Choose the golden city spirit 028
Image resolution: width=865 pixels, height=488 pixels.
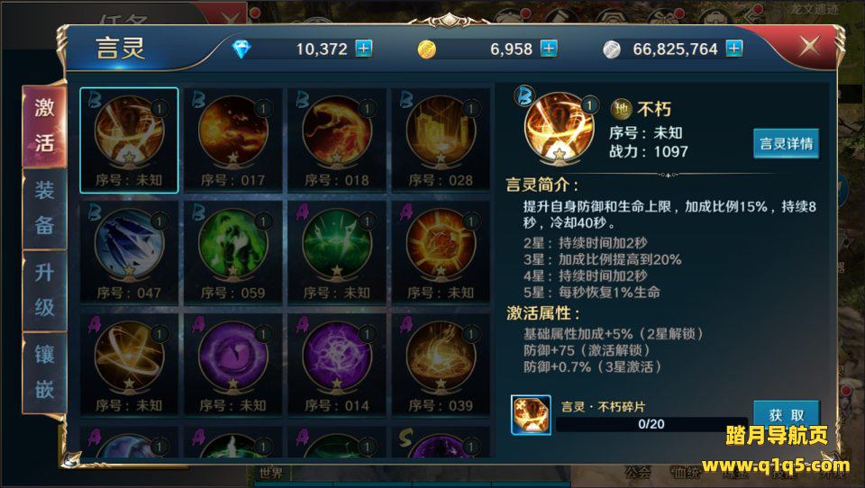point(441,140)
